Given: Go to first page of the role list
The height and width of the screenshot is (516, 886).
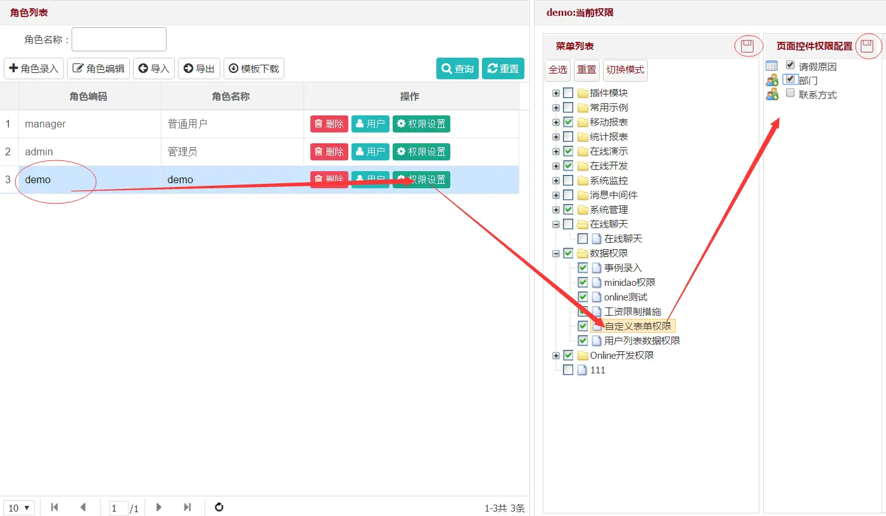Looking at the screenshot, I should click(54, 507).
